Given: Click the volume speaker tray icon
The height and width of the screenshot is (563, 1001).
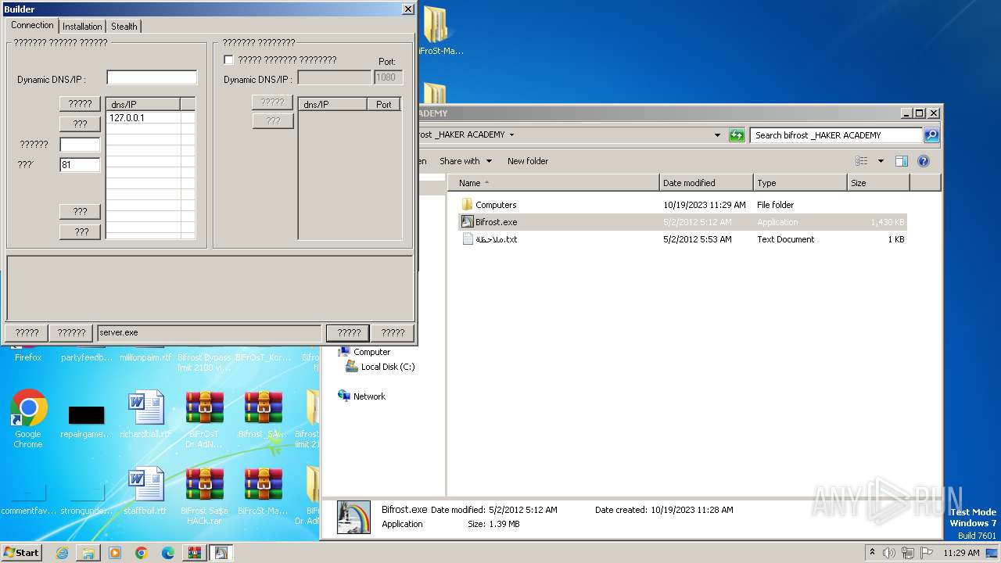Looking at the screenshot, I should [x=889, y=553].
